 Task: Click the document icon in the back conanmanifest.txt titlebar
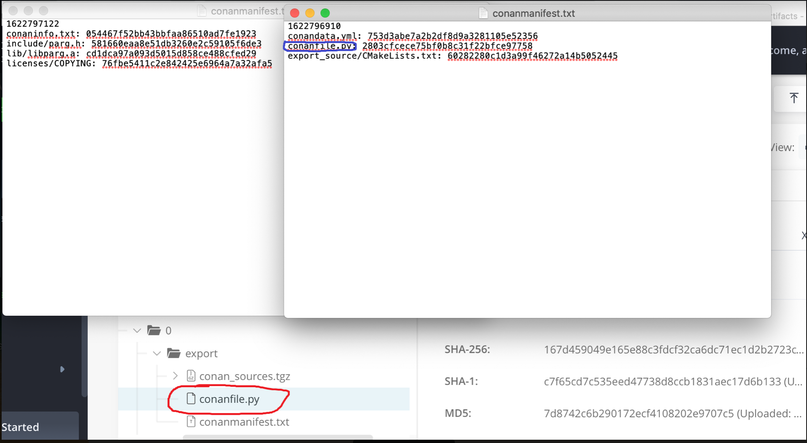(x=202, y=11)
